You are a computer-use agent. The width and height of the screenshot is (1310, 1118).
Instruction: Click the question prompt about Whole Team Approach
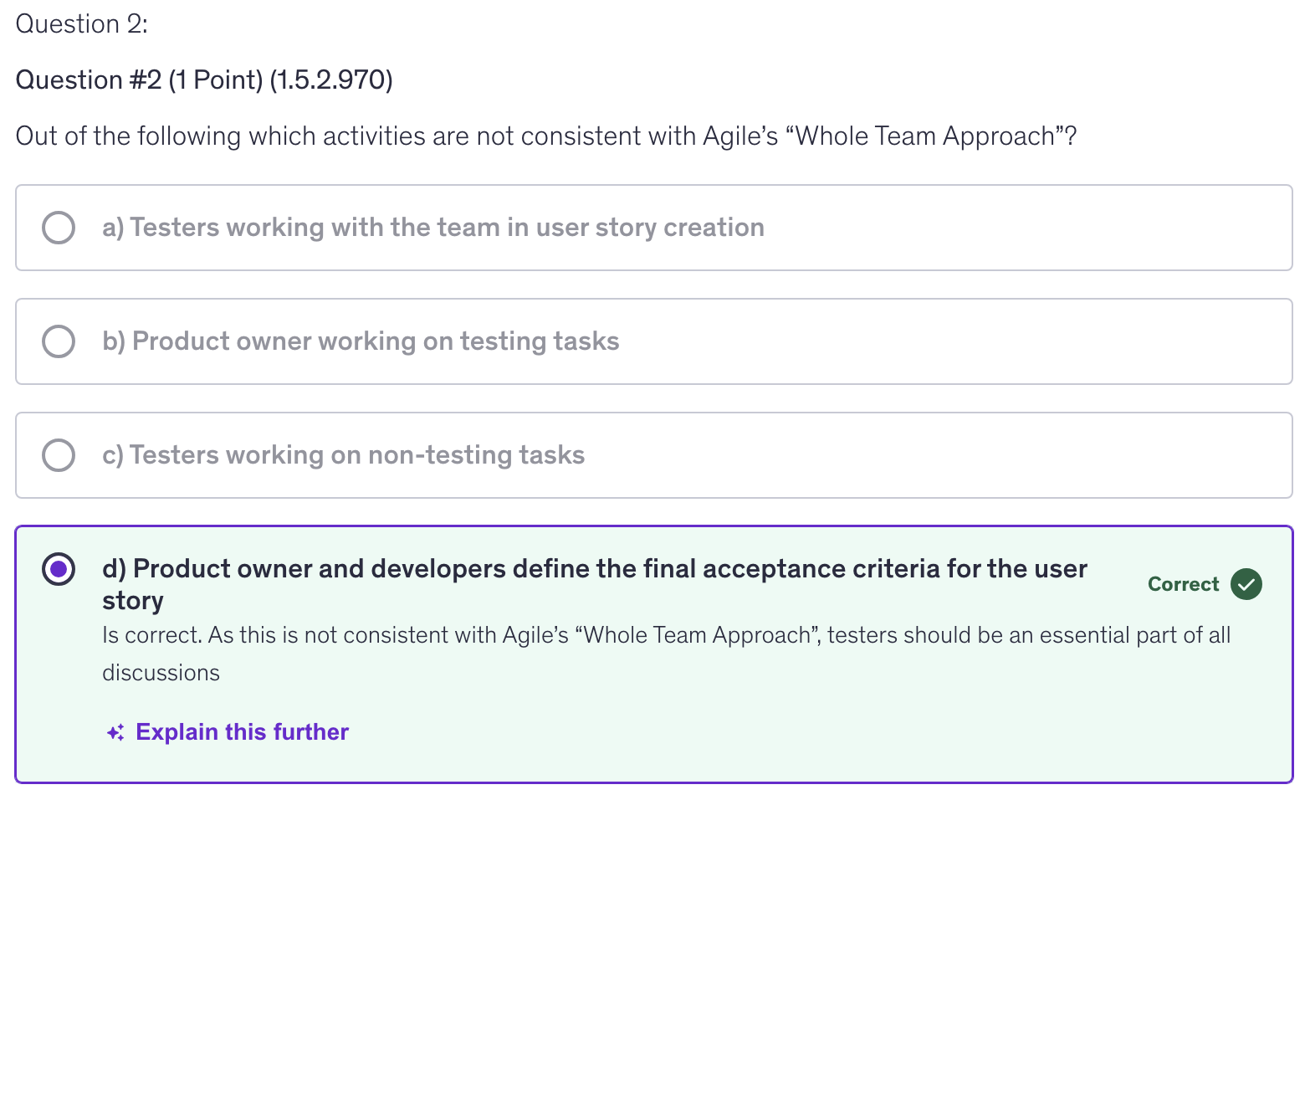[546, 136]
